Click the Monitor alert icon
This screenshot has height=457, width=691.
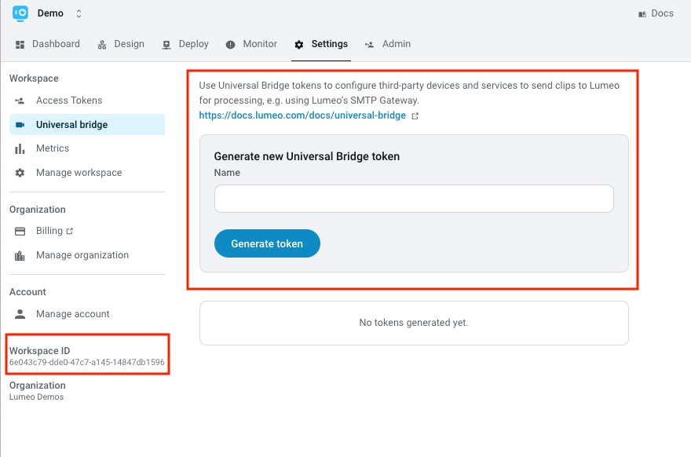[231, 45]
